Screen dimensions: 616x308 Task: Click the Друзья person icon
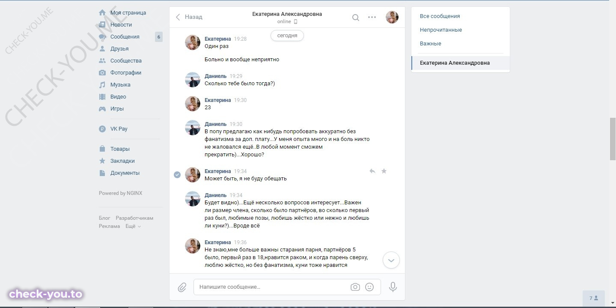tap(102, 49)
